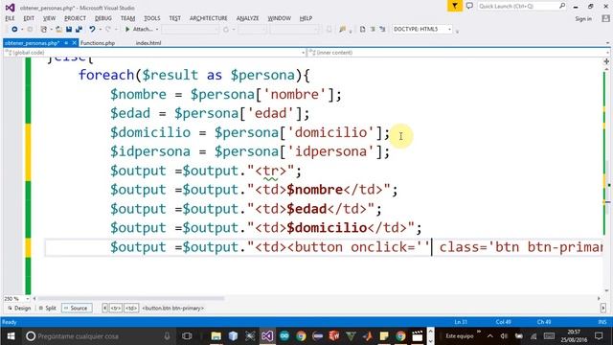This screenshot has width=613, height=345.
Task: Open the 250 % zoom level dropdown
Action: click(x=28, y=299)
